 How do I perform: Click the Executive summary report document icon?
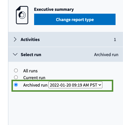(x=22, y=15)
